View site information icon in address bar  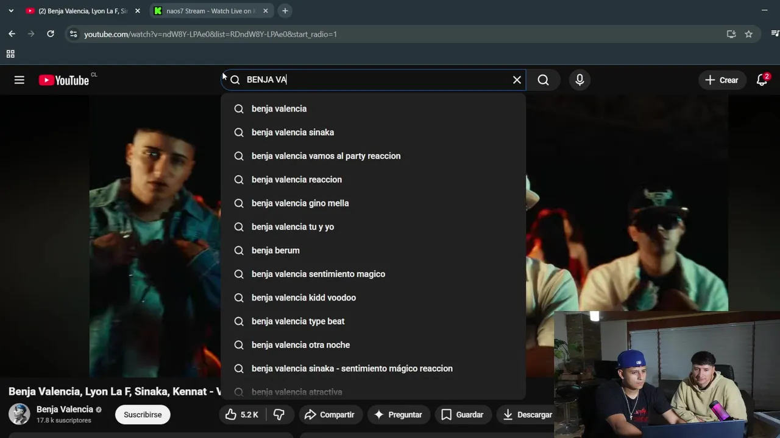coord(73,34)
